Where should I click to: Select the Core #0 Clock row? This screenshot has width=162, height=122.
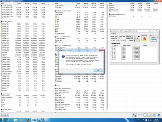click(23, 39)
